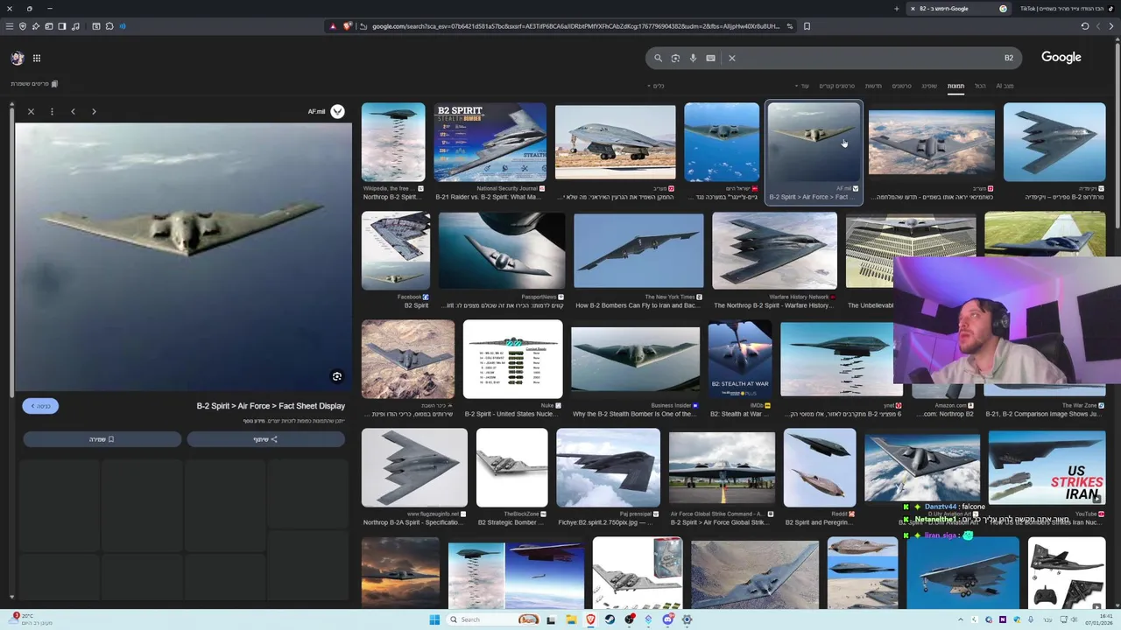Open the Warfare History Network B-2 thumbnail

(x=774, y=251)
